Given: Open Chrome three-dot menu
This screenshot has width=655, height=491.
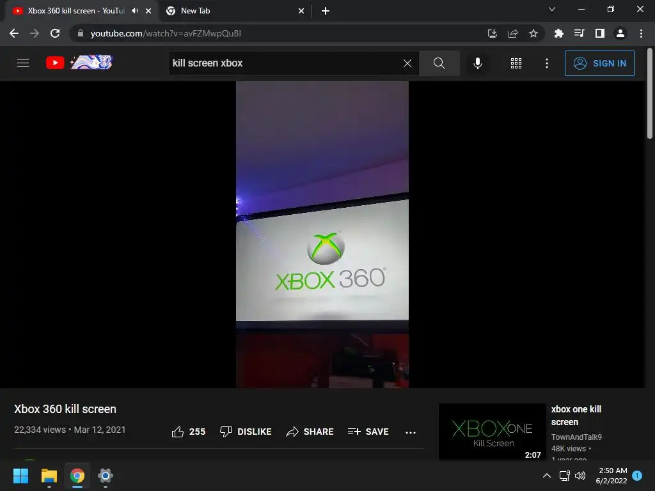Looking at the screenshot, I should coord(641,33).
